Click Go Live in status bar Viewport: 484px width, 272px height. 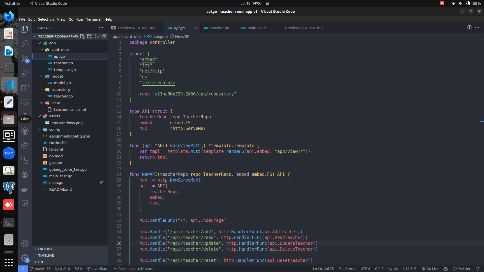pos(430,269)
